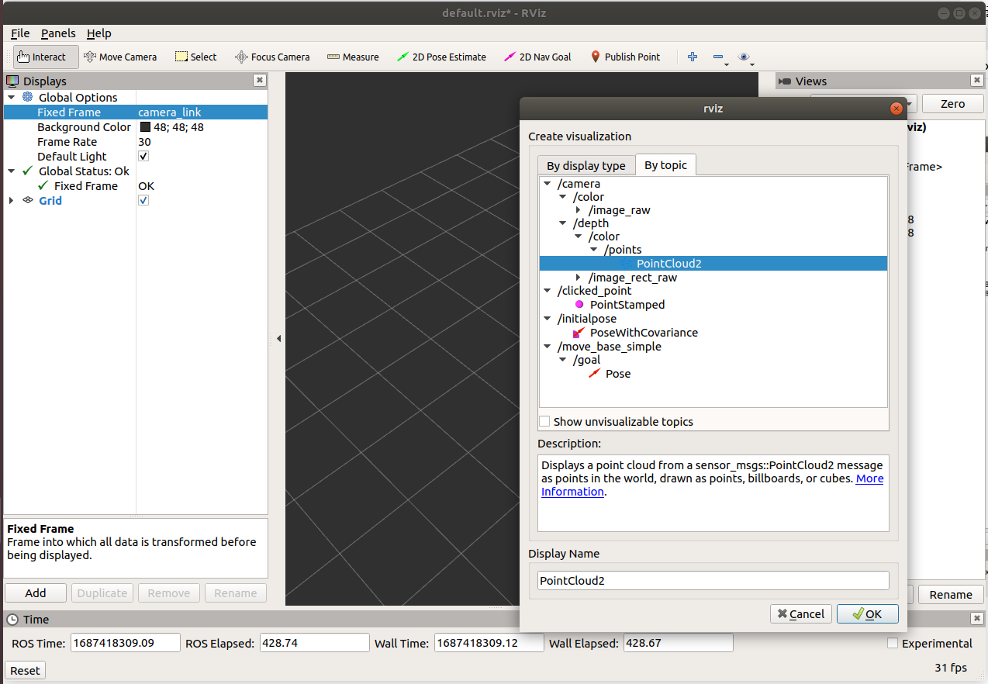Screen dimensions: 988x684
Task: Switch to By display type tab
Action: [586, 165]
